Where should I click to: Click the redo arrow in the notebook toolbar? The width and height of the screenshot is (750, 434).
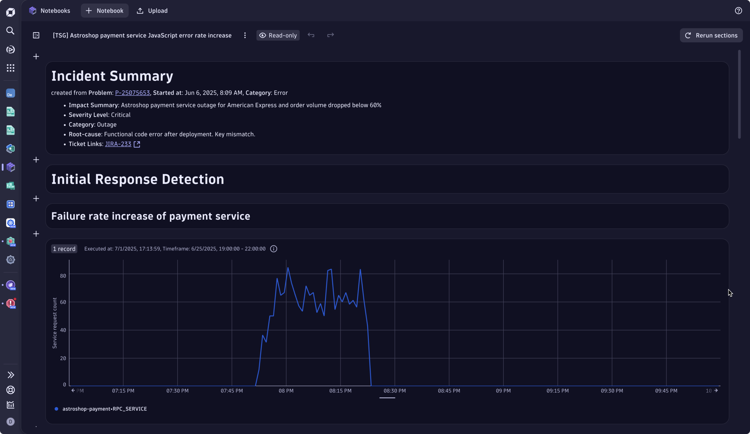click(x=330, y=35)
